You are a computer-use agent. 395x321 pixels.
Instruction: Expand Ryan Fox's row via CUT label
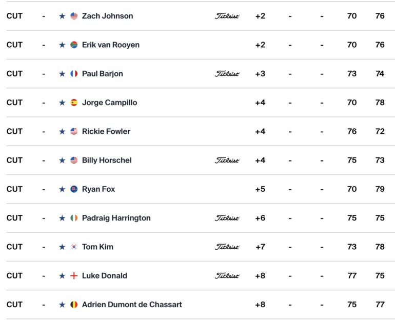pyautogui.click(x=14, y=189)
